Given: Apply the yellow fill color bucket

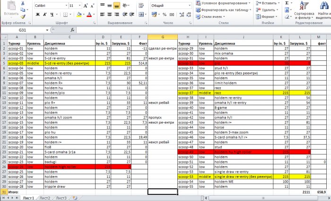Looking at the screenshot, I should pos(79,15).
